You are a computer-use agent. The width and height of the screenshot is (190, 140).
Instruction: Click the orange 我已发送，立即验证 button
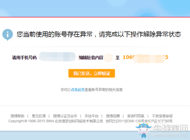pyautogui.click(x=92, y=73)
